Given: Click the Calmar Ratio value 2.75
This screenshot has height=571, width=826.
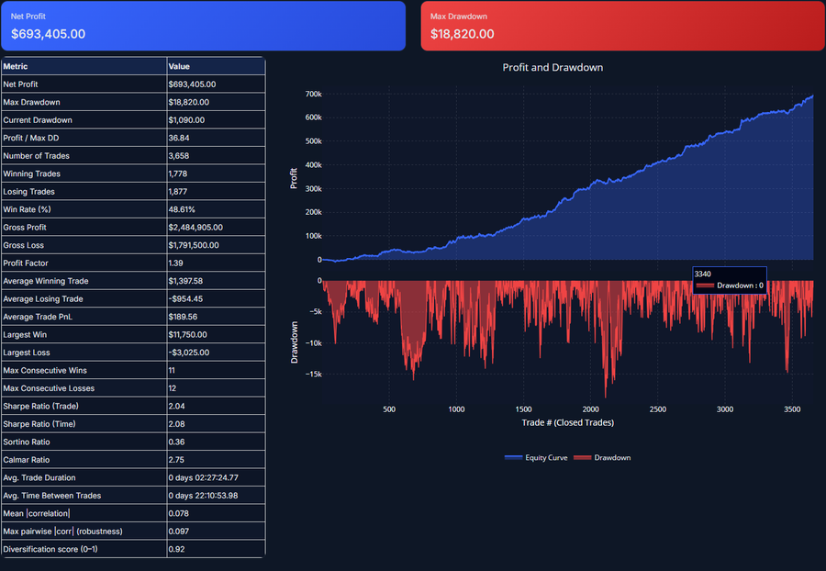Looking at the screenshot, I should pos(176,460).
